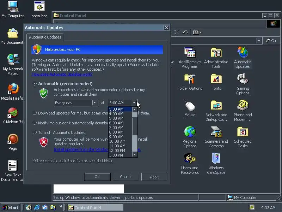Choose 11:00 AM from the time list

point(120,146)
